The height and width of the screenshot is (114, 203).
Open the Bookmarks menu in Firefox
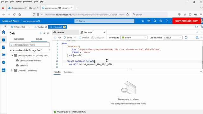28,2
